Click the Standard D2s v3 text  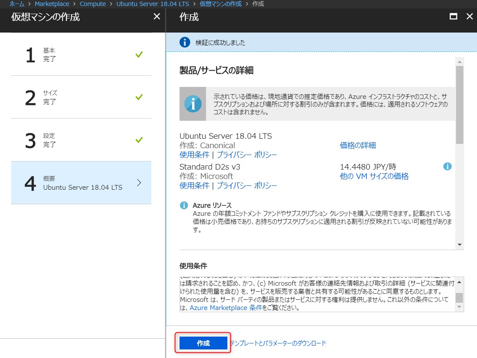(x=210, y=167)
